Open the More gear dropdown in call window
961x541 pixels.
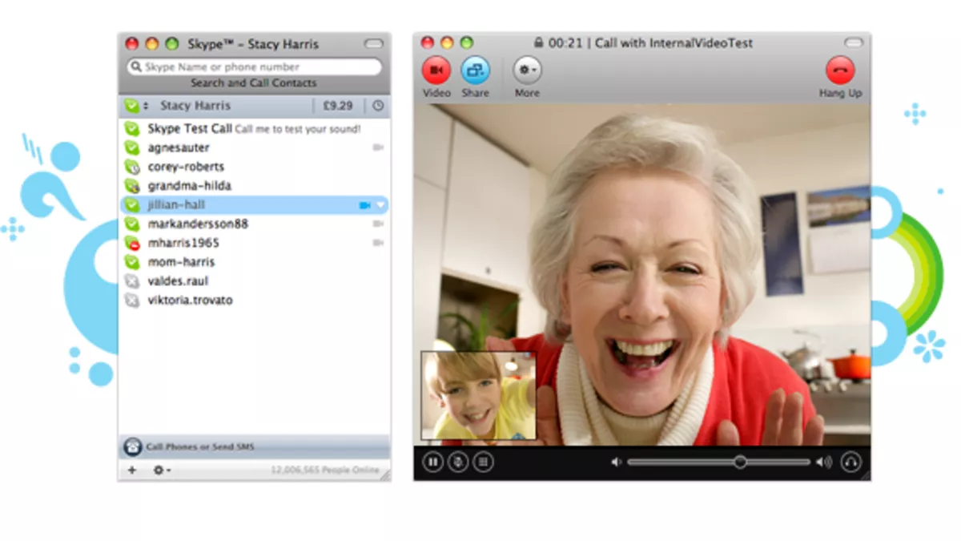point(527,71)
